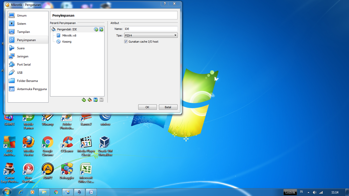Open the Tampilan settings category
Viewport: 349px width, 196px height.
pos(28,32)
